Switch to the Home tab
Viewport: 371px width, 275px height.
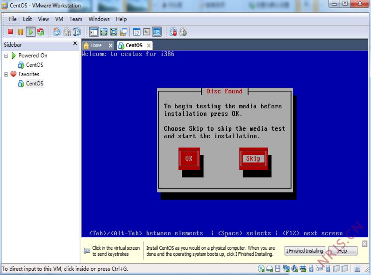point(96,45)
